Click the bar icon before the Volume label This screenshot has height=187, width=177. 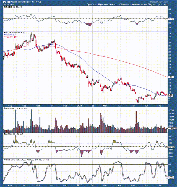point(5,108)
